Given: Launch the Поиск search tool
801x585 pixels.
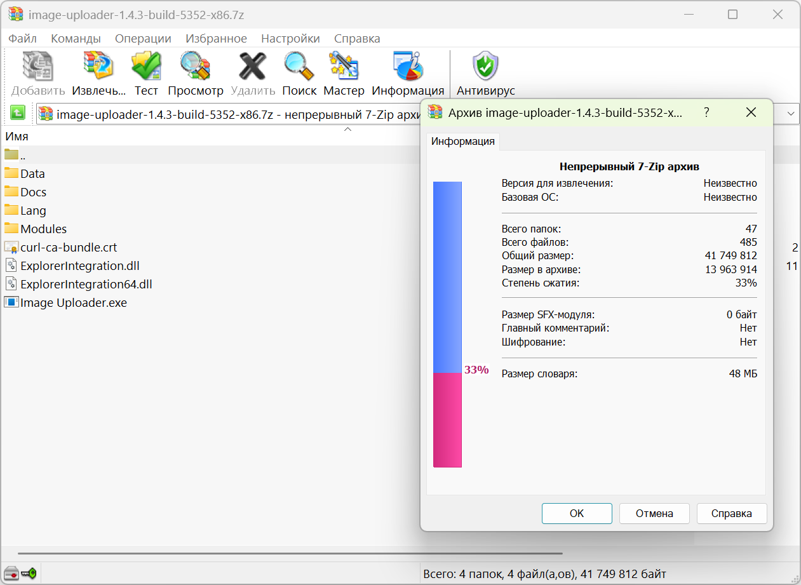Looking at the screenshot, I should 299,66.
